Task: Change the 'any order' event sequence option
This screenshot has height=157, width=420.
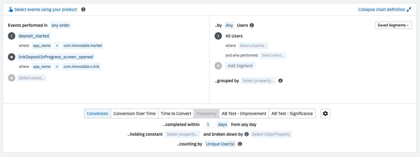Action: 60,25
